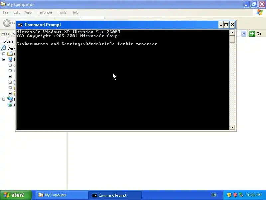Select the My Documents folder icon in tree
Screen dimensions: 266x200
point(10,54)
